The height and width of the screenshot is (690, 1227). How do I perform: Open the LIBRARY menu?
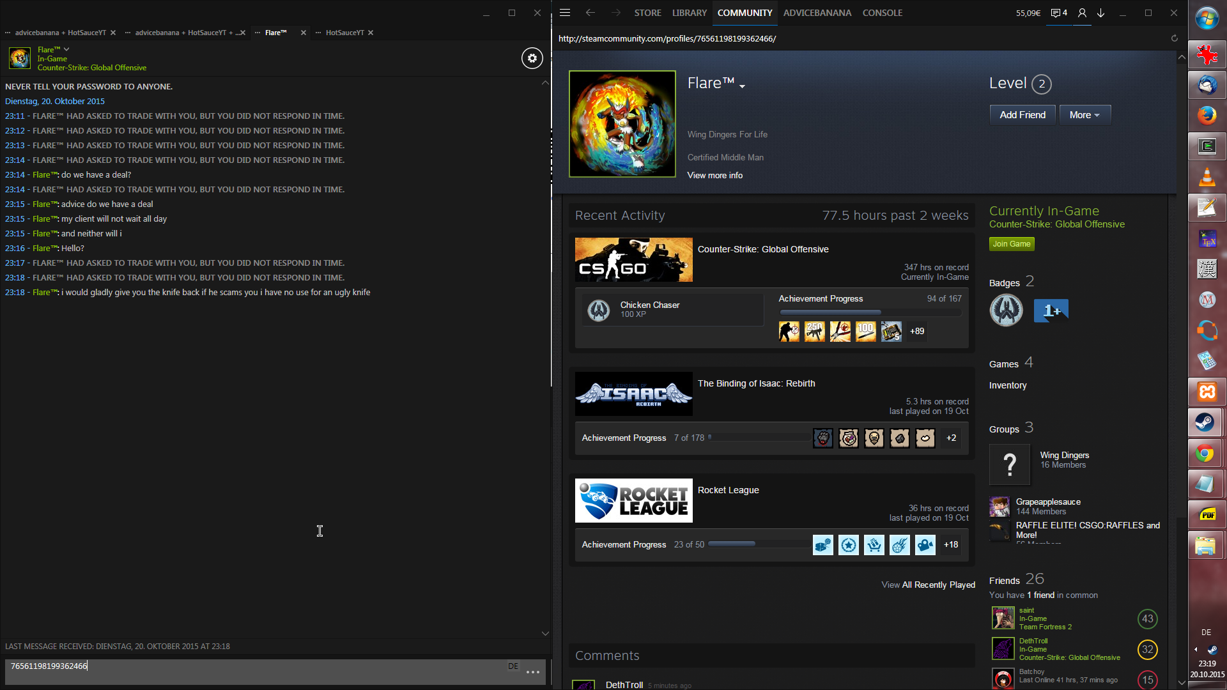click(689, 13)
